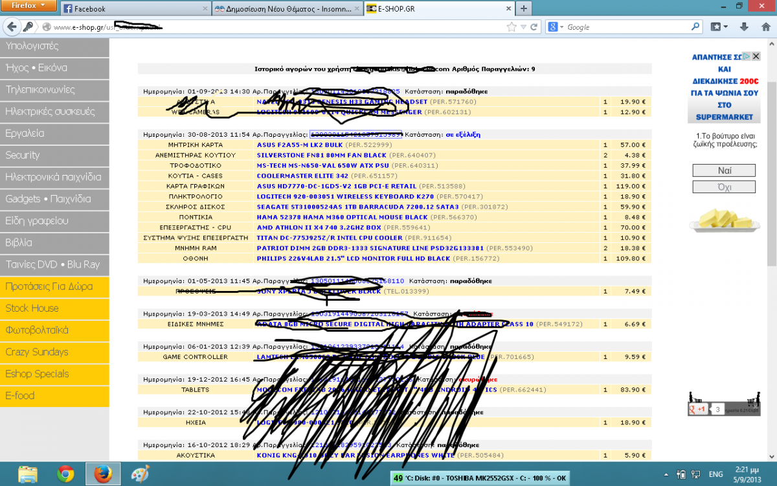
Task: Click the Google search field
Action: pyautogui.click(x=627, y=27)
